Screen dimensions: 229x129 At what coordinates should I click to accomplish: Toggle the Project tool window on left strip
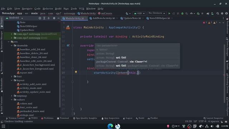(x=1, y=22)
